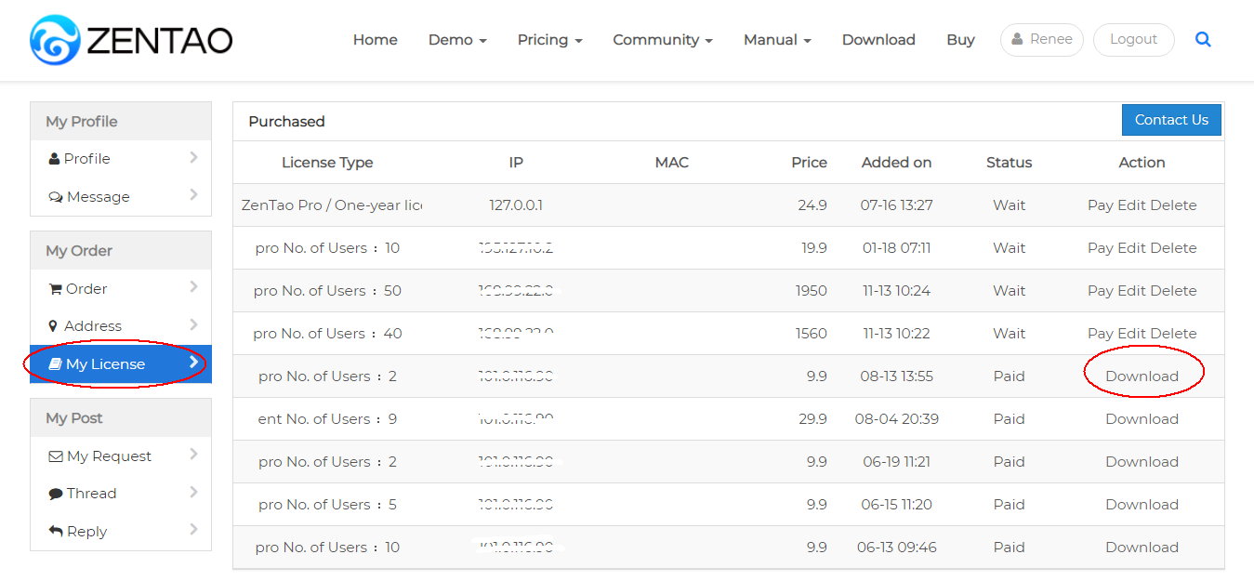The height and width of the screenshot is (581, 1254).
Task: Click the Address map pin icon
Action: [x=53, y=326]
